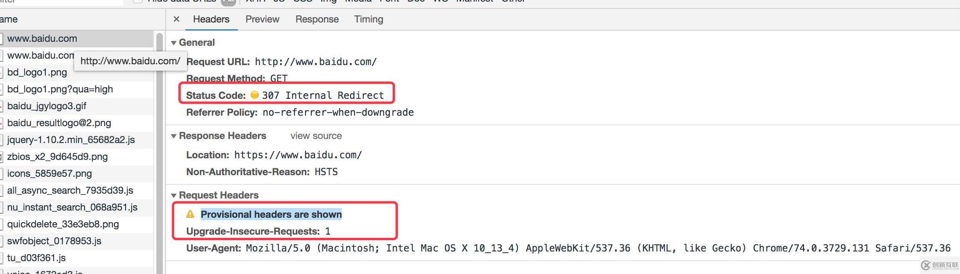Open the Response tab
This screenshot has height=274, width=960.
317,19
